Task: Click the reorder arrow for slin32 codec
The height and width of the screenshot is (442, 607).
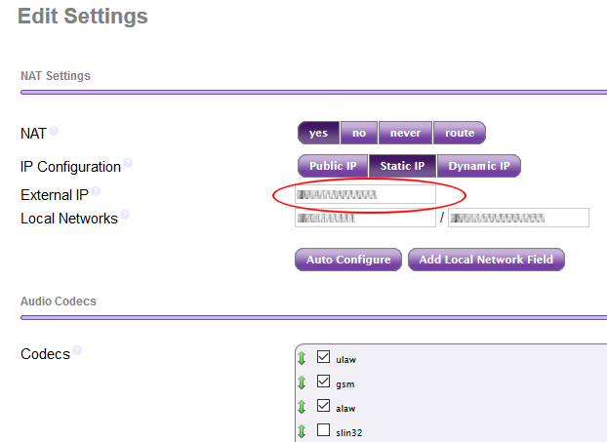Action: tap(303, 431)
